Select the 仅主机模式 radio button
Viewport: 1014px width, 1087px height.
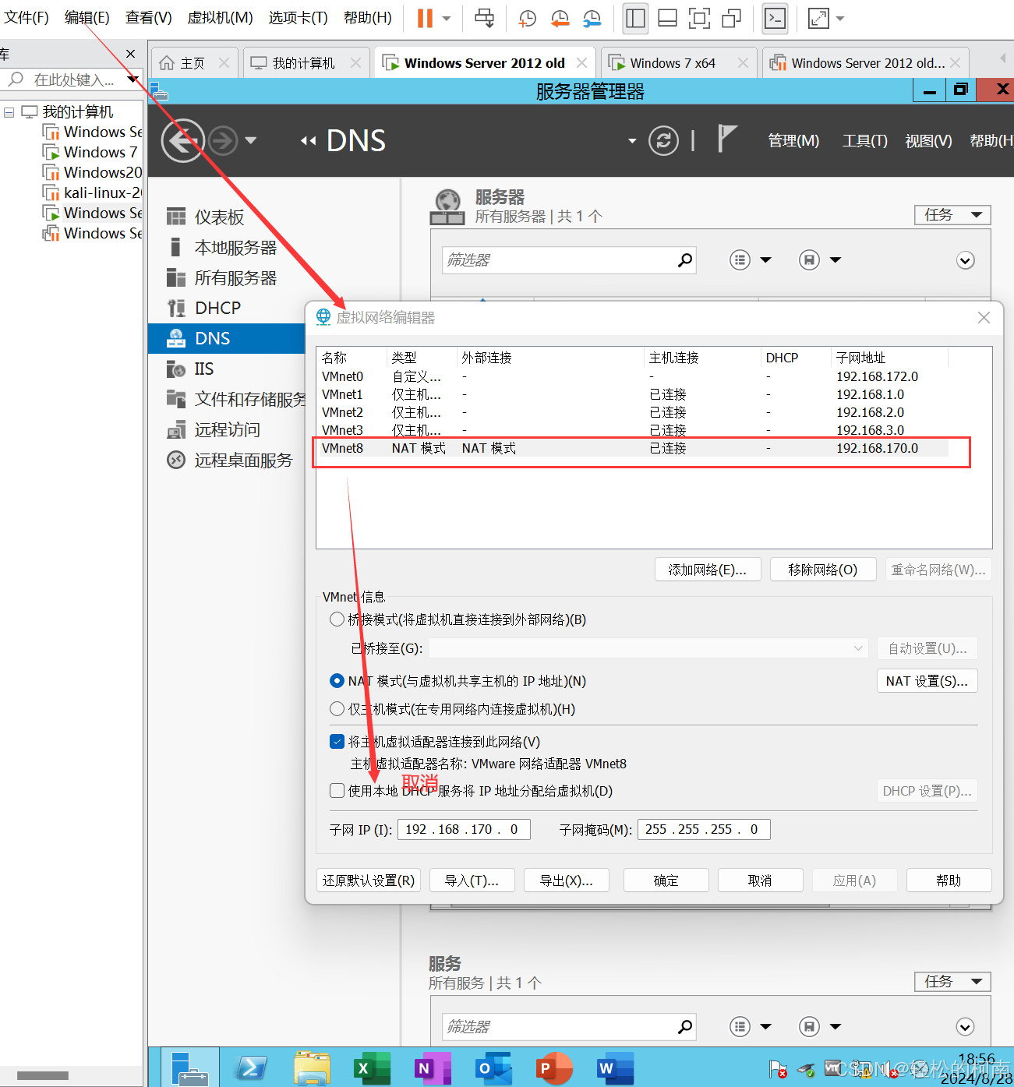[337, 709]
